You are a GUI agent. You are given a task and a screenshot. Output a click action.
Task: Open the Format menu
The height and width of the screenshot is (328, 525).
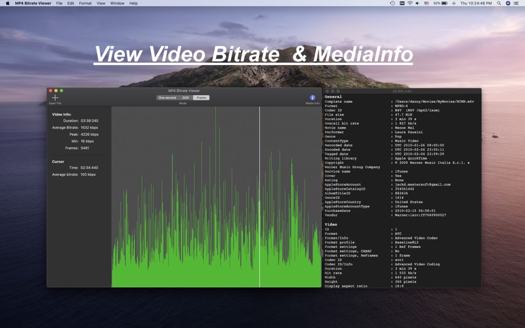tap(85, 3)
